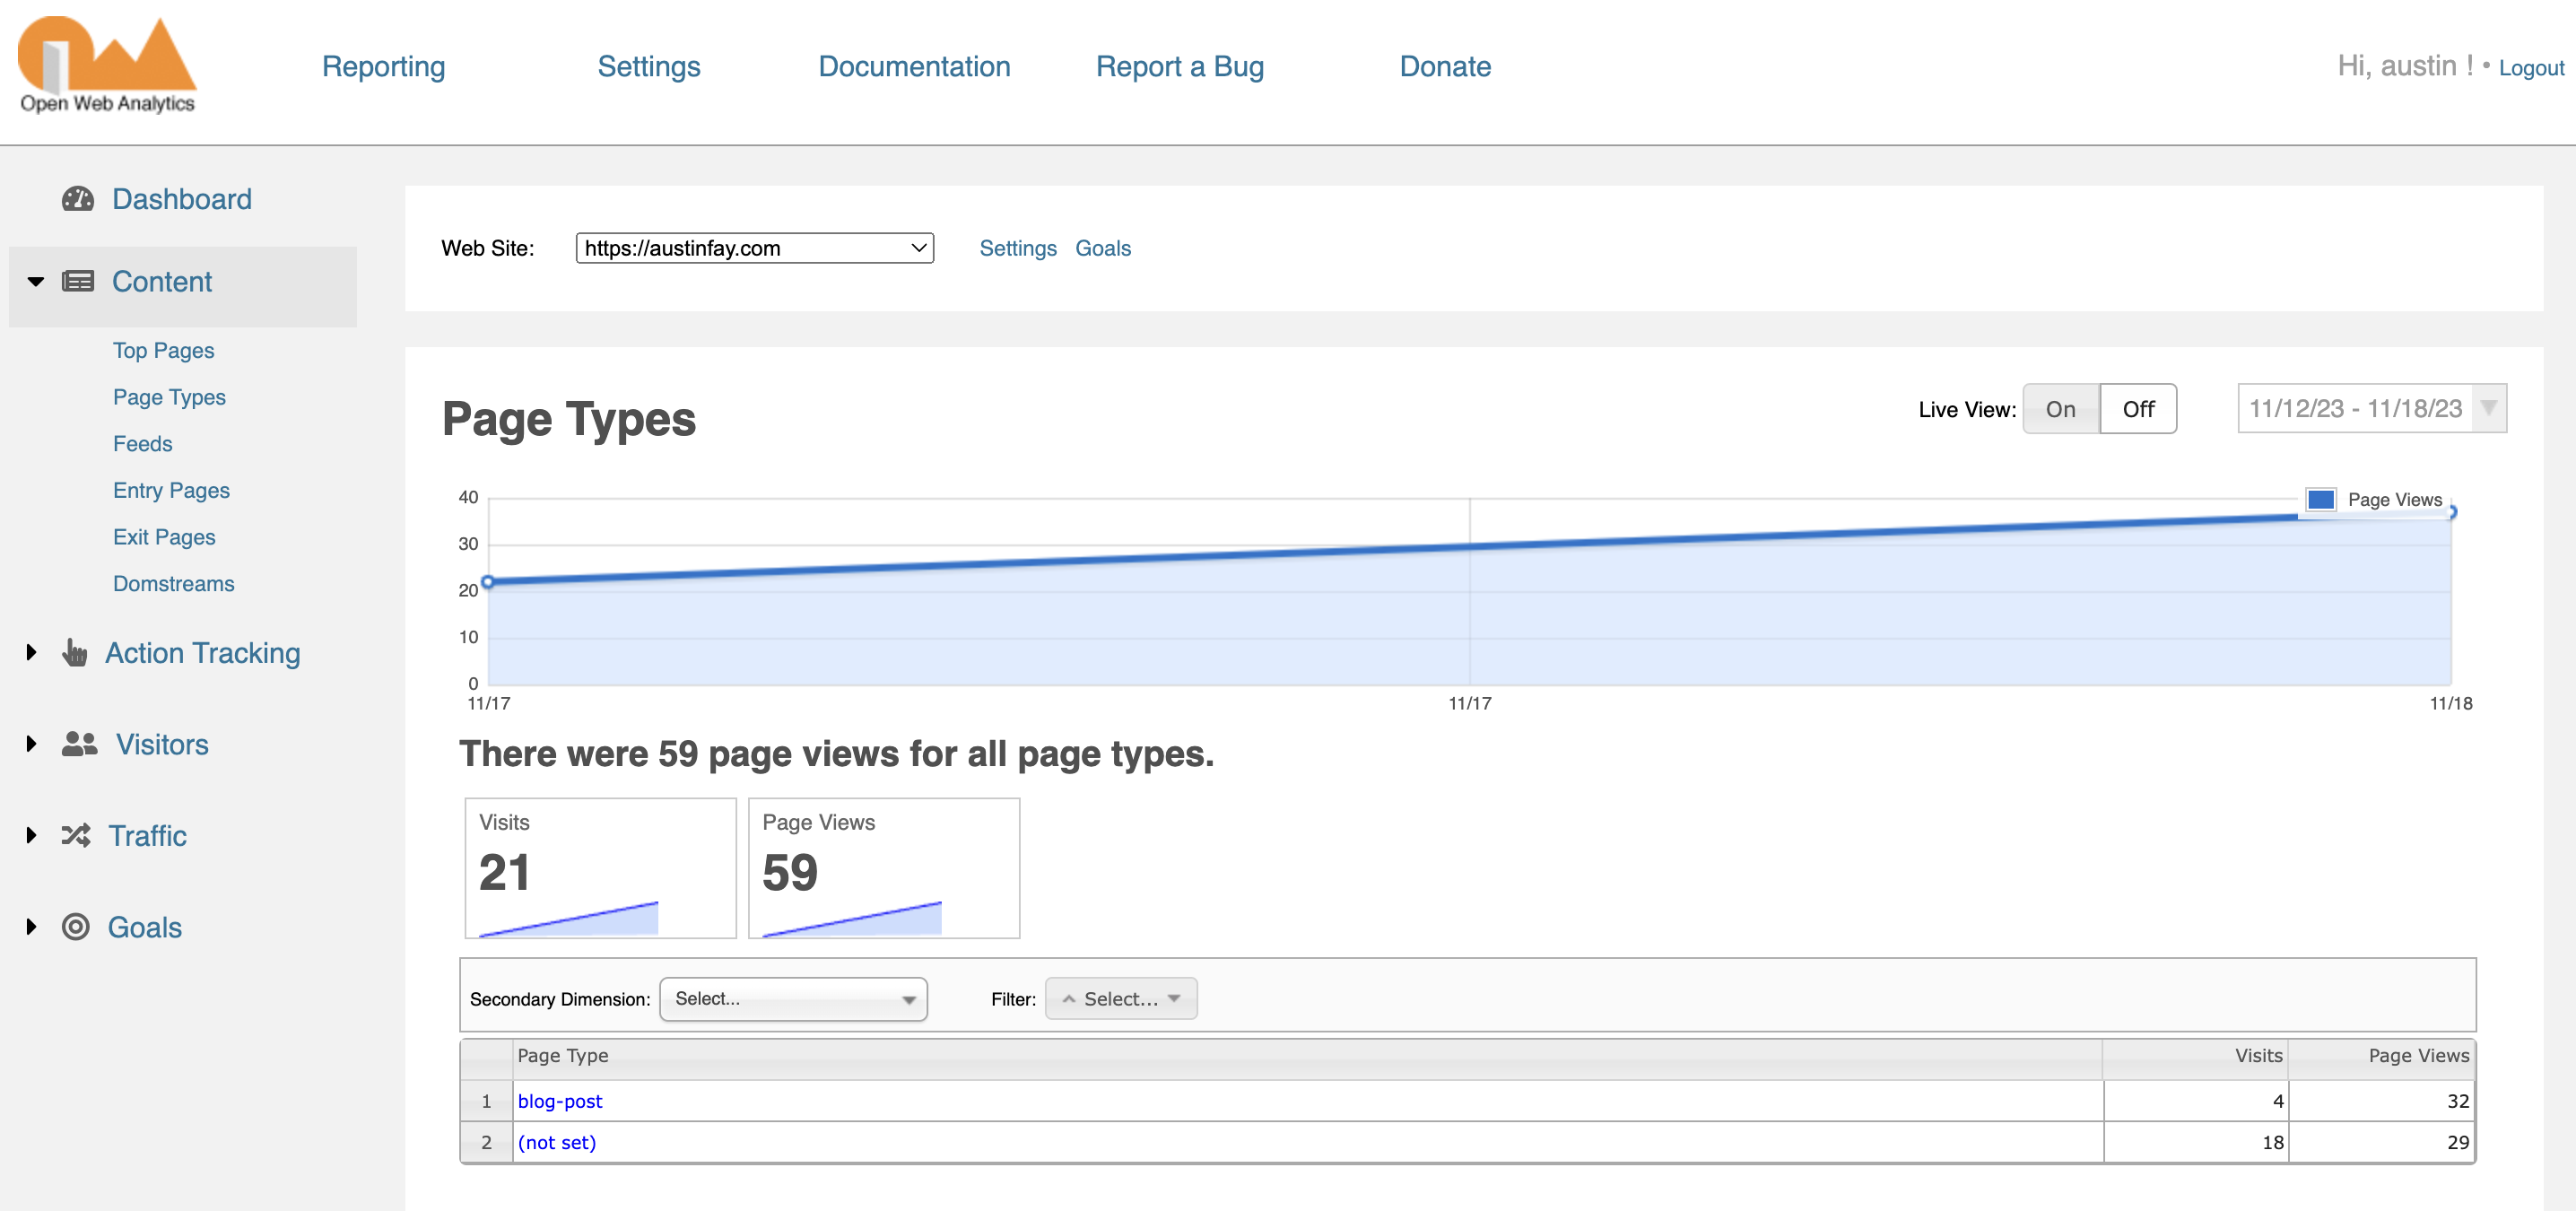
Task: Open the Visitors section label
Action: coord(162,744)
